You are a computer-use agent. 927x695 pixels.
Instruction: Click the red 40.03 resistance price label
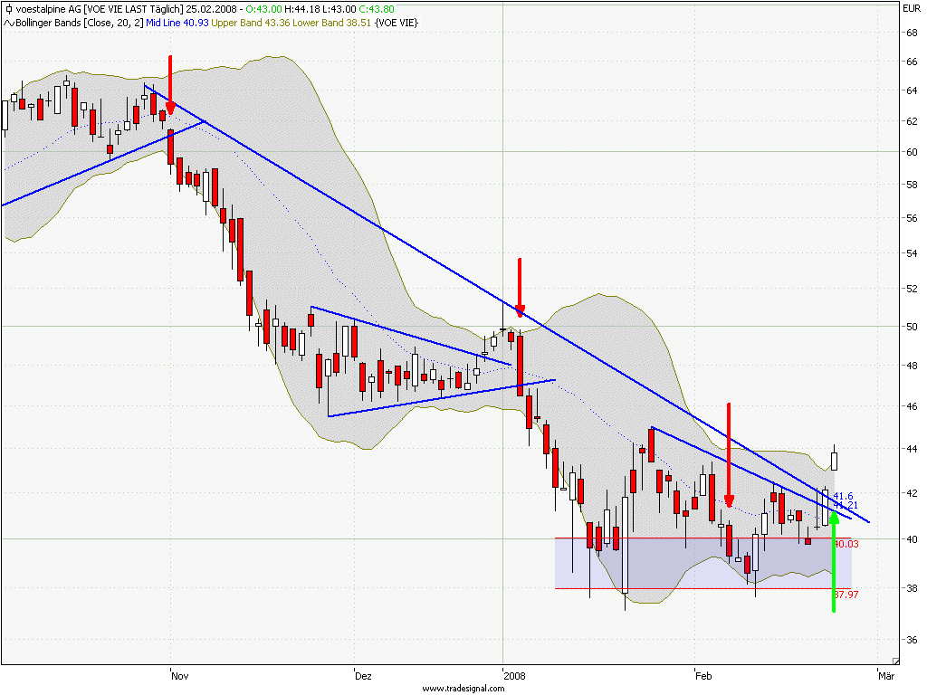(x=846, y=544)
